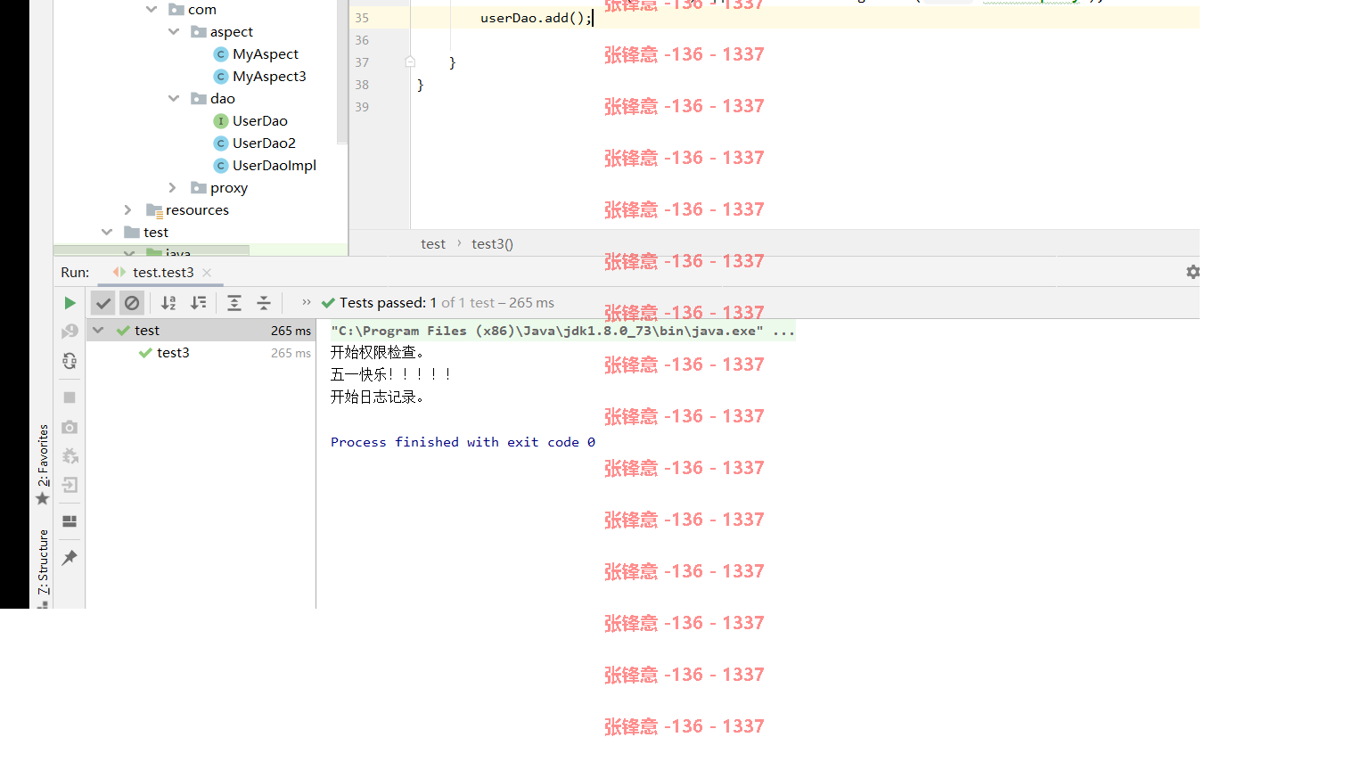Rerun failed tests icon
1369x770 pixels.
pyautogui.click(x=70, y=332)
